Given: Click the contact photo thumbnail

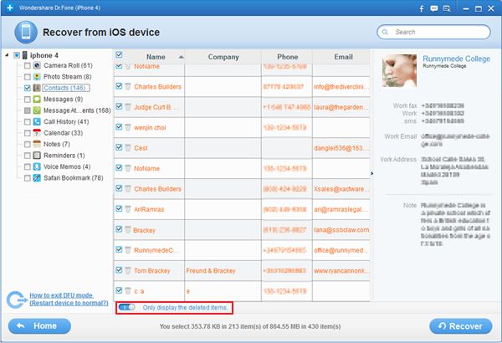Looking at the screenshot, I should pyautogui.click(x=400, y=70).
